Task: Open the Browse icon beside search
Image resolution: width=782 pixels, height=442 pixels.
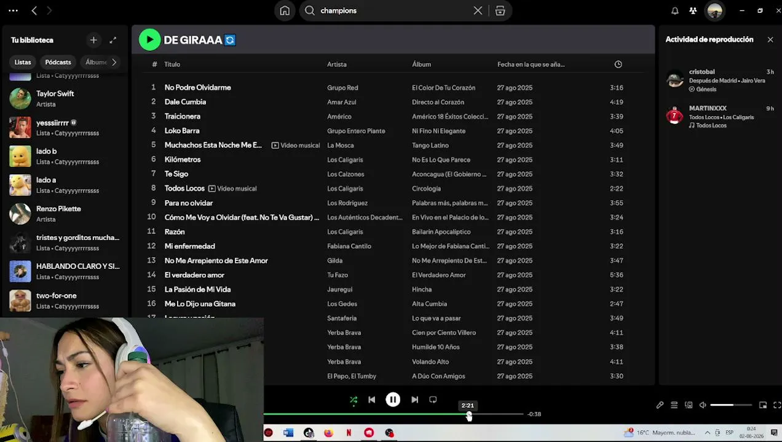Action: point(500,10)
